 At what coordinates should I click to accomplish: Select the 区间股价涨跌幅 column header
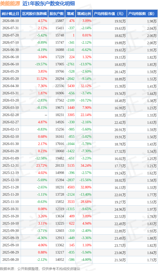click(35, 14)
